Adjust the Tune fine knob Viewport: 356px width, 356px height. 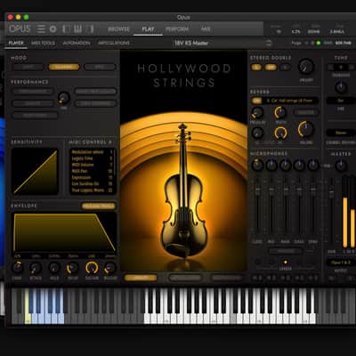(x=341, y=87)
